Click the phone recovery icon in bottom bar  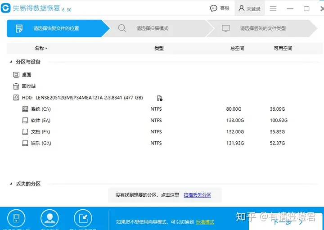pyautogui.click(x=16, y=219)
